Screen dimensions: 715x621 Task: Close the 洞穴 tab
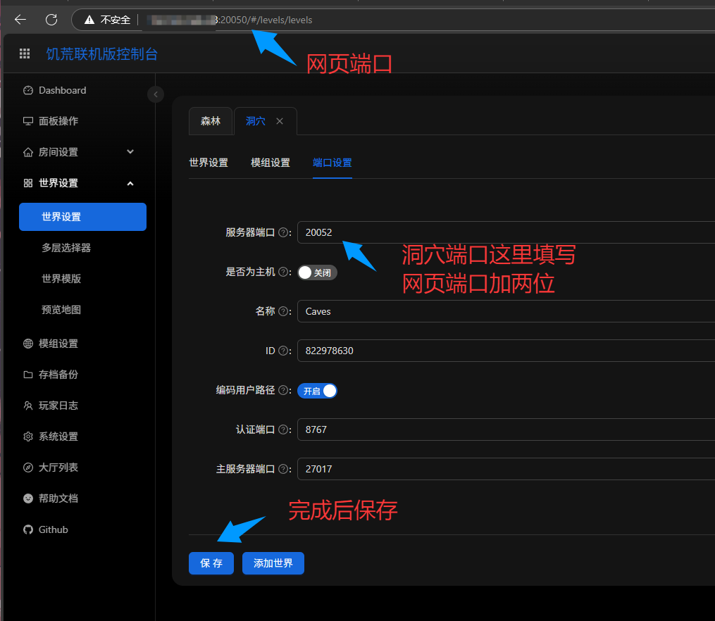(280, 121)
